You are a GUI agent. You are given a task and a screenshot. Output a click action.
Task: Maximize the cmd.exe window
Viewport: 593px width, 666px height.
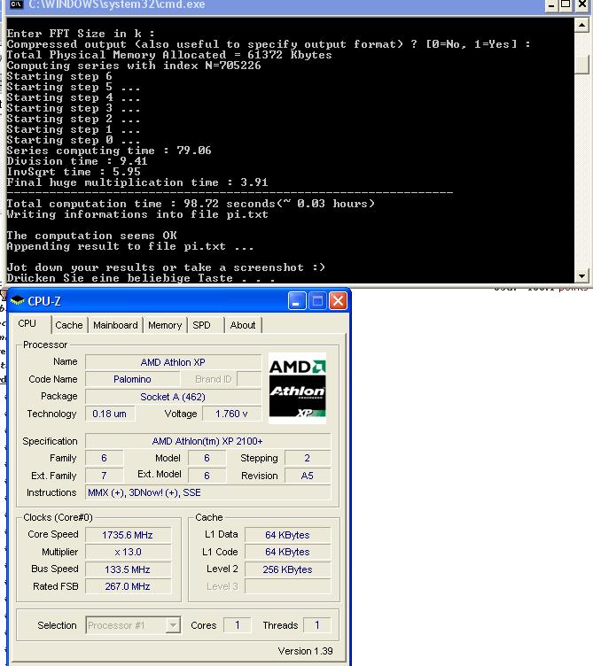(566, 5)
